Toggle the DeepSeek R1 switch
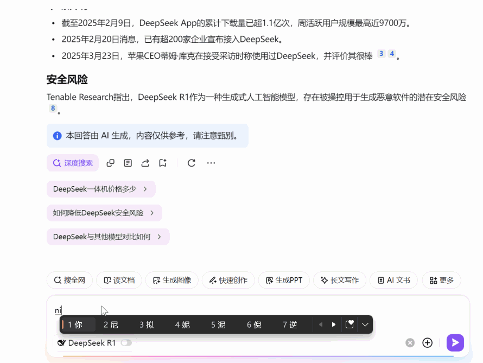Image resolution: width=483 pixels, height=363 pixels. pos(126,343)
